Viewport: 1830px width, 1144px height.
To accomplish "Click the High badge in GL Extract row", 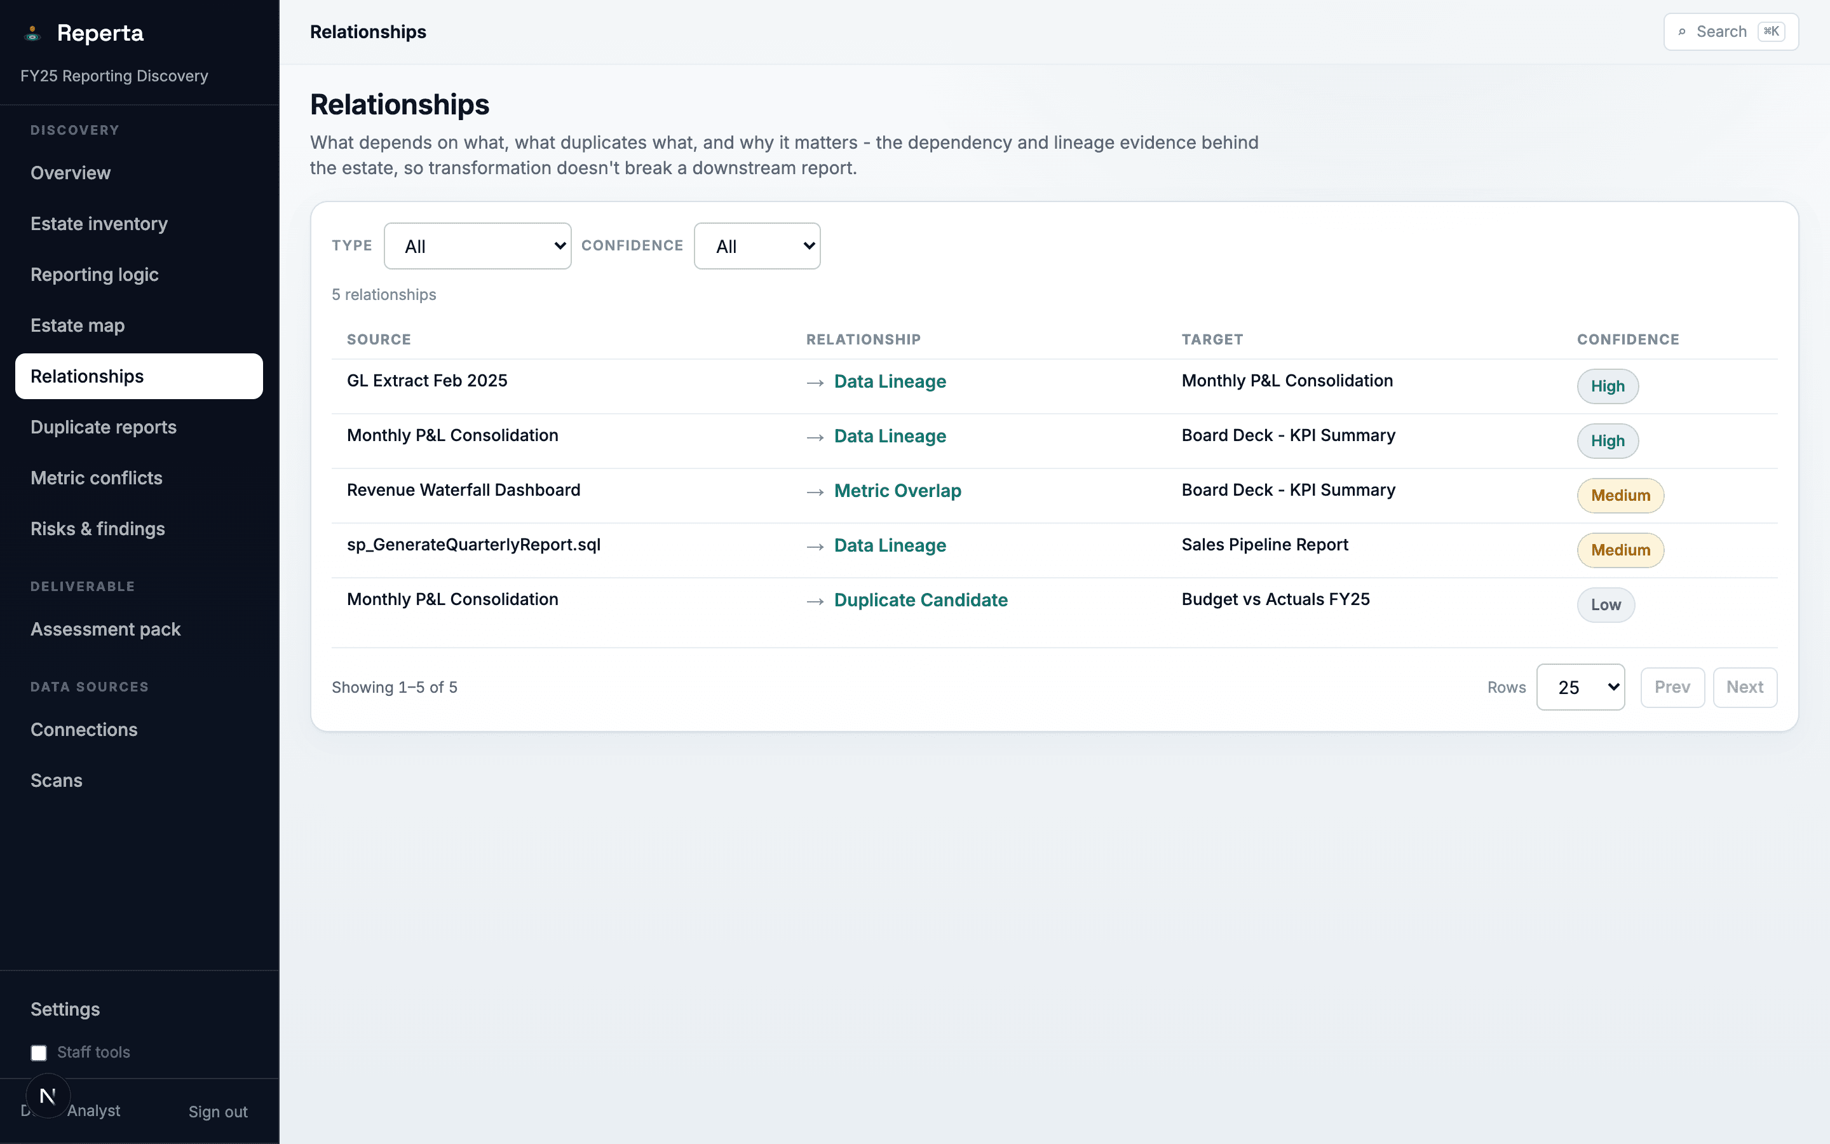I will point(1607,386).
